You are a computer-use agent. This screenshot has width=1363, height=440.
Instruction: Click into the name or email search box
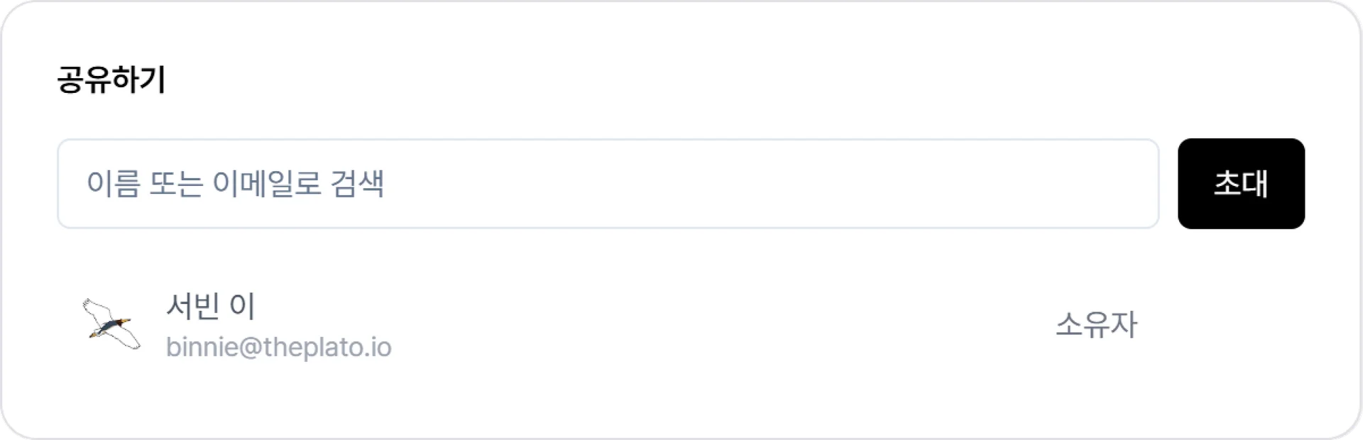608,184
